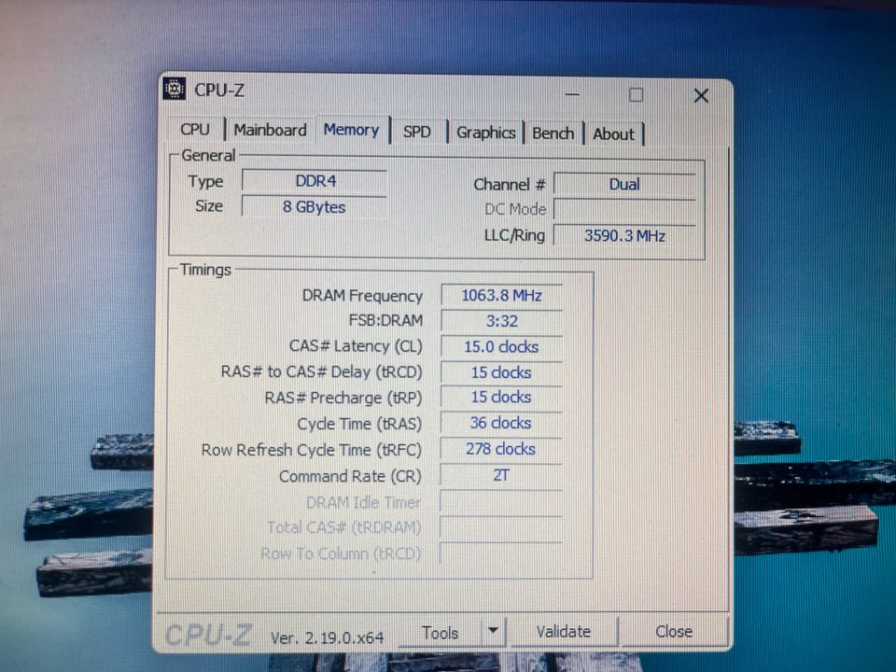This screenshot has width=896, height=672.
Task: Click the Command Rate (CR) label
Action: [x=350, y=476]
